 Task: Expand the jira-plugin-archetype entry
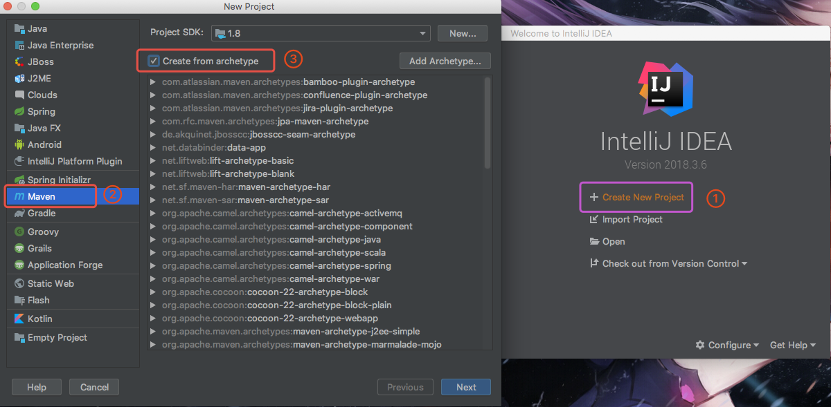click(x=154, y=108)
